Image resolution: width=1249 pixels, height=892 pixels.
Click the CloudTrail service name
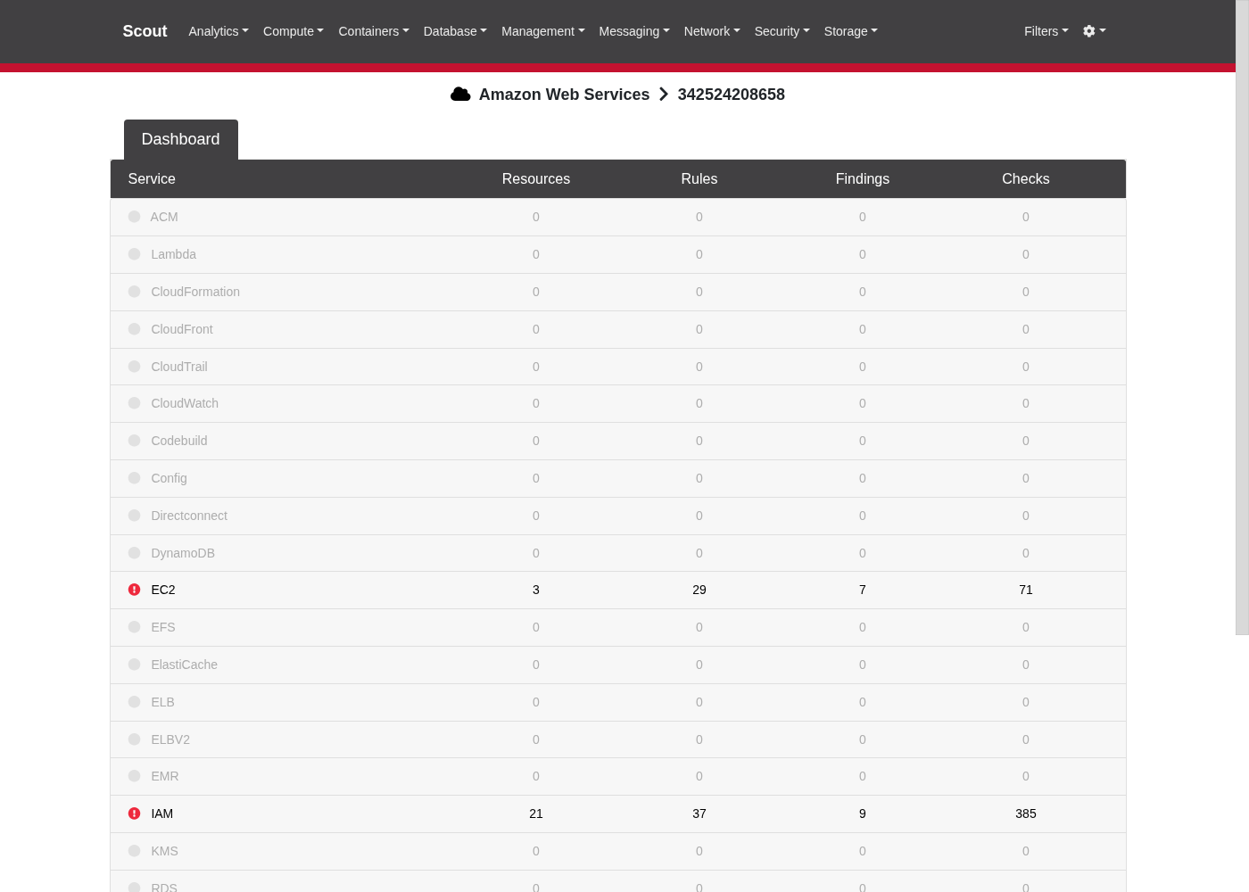pyautogui.click(x=179, y=367)
